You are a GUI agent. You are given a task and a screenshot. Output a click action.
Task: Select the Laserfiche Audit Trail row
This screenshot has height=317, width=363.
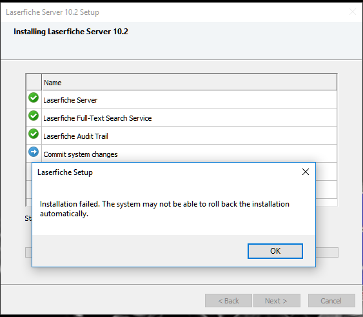coord(182,136)
